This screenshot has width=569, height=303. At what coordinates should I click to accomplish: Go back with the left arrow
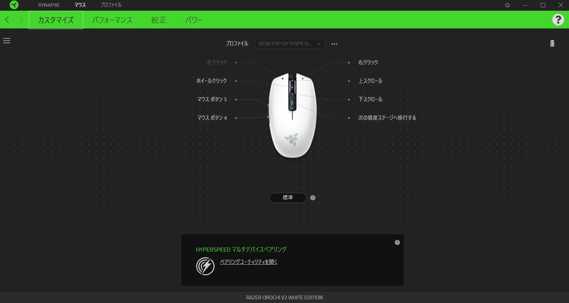pyautogui.click(x=7, y=20)
